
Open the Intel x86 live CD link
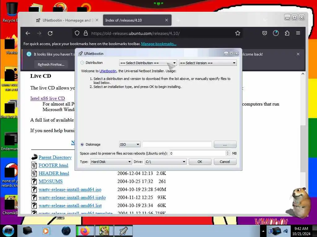[47, 98]
